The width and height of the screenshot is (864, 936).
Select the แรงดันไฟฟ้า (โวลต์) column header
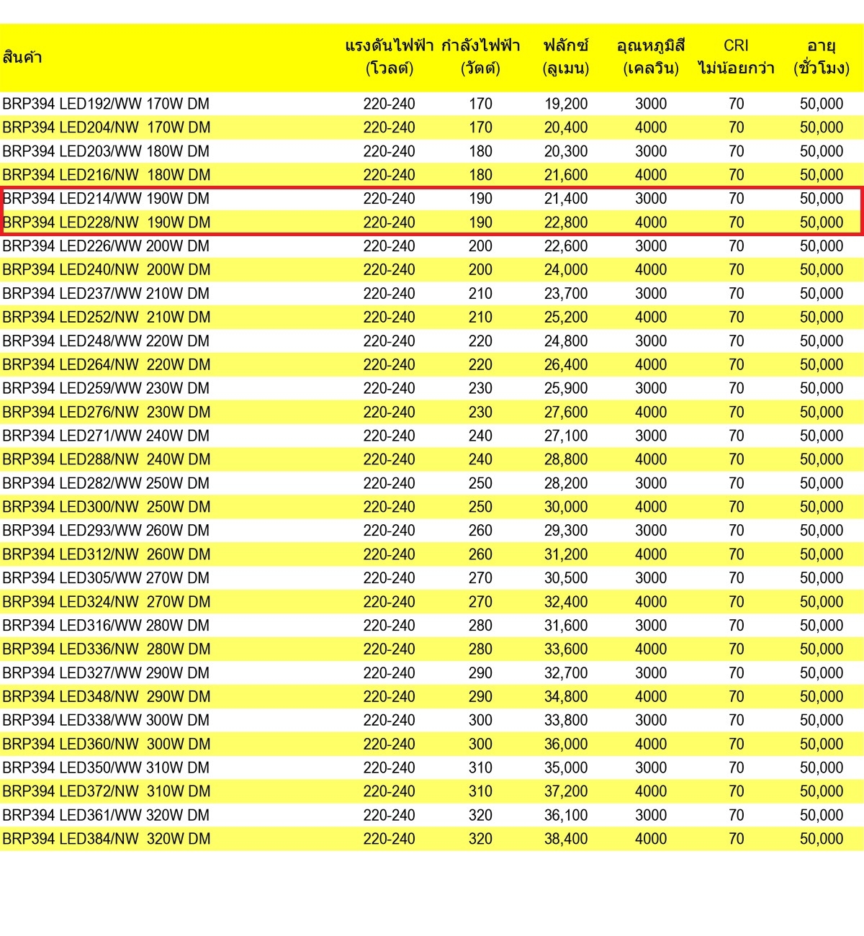pyautogui.click(x=389, y=58)
